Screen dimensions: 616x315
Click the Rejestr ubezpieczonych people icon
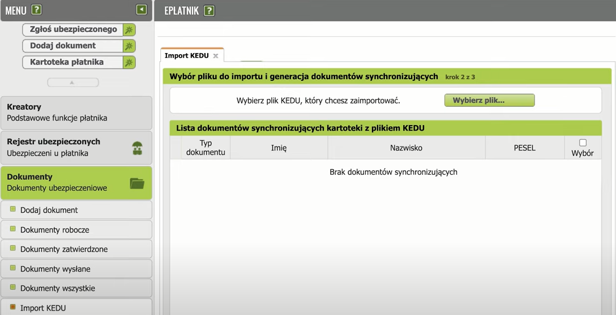(137, 148)
